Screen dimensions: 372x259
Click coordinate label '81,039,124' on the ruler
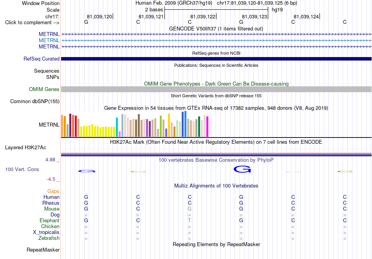click(306, 16)
